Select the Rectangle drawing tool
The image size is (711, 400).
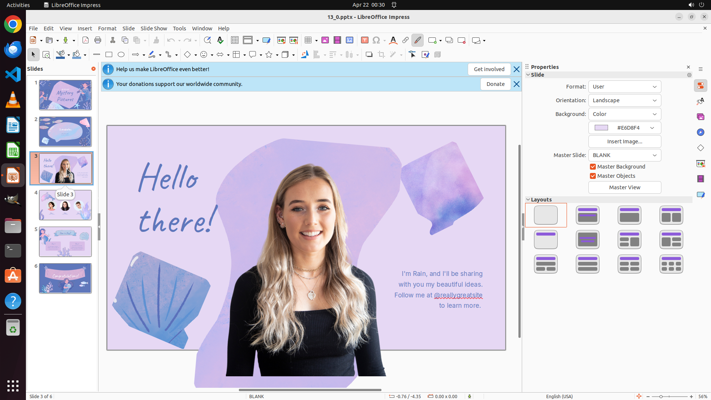coord(109,55)
